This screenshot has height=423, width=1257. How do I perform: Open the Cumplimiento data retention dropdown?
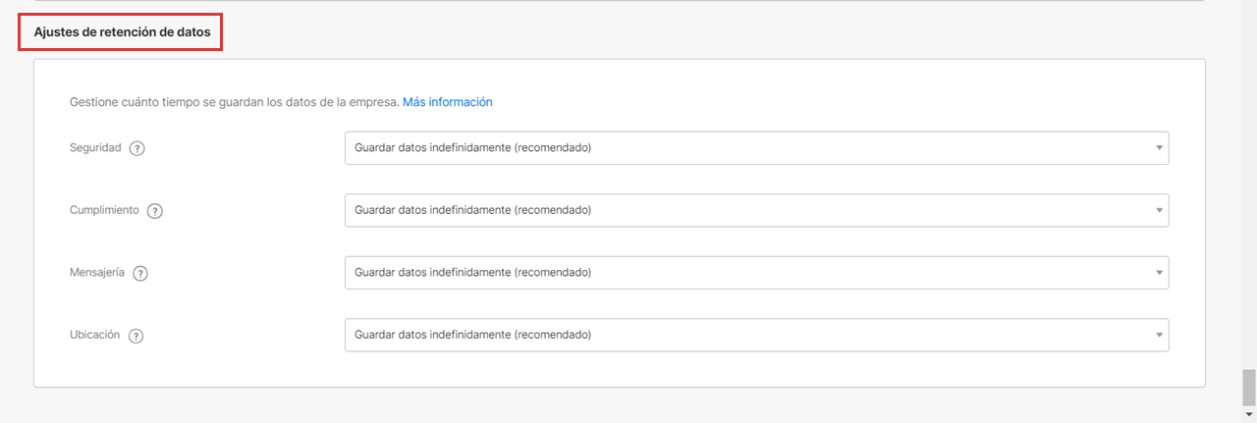(x=756, y=210)
